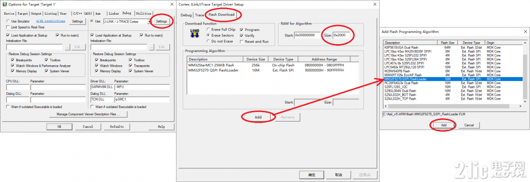The width and height of the screenshot is (530, 182).
Task: Enable Reset and Run
Action: pos(242,41)
